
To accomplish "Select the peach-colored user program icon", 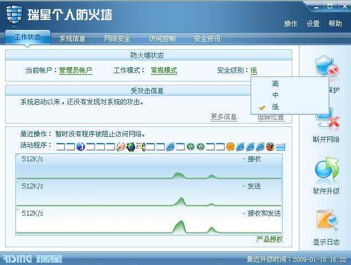I will tap(121, 147).
